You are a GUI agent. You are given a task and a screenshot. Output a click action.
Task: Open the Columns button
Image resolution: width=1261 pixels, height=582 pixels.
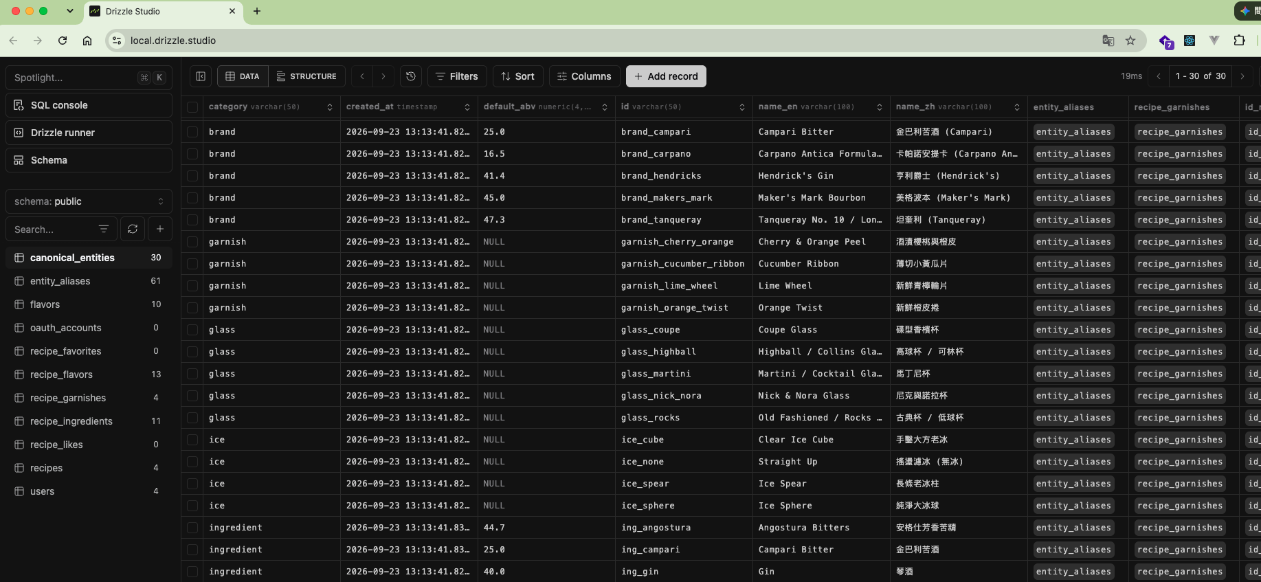click(585, 76)
